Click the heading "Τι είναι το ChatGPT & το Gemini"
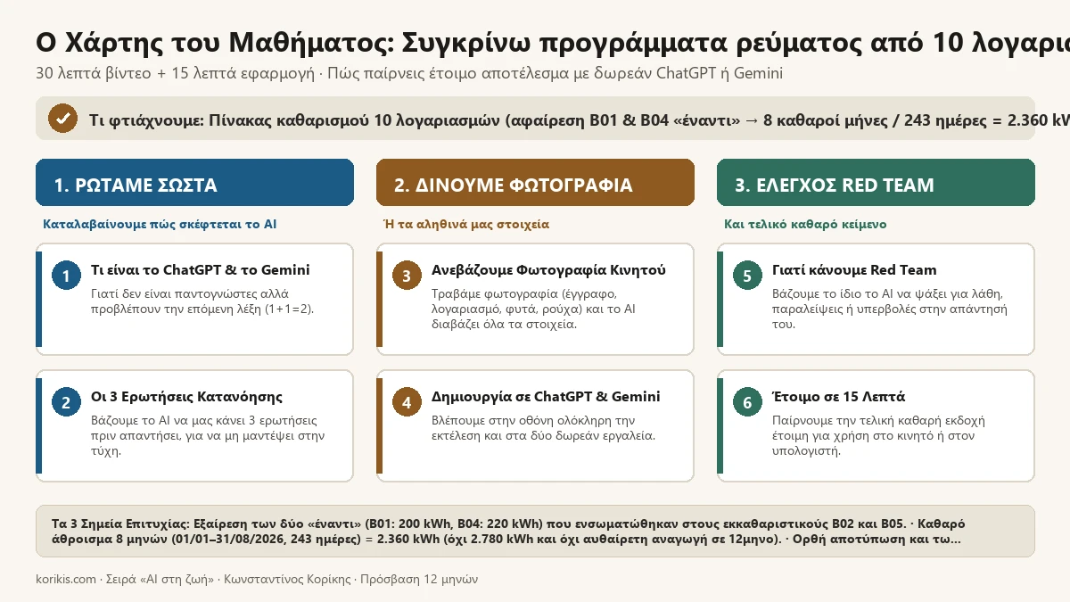Screen dimensions: 1070x602 click(201, 270)
